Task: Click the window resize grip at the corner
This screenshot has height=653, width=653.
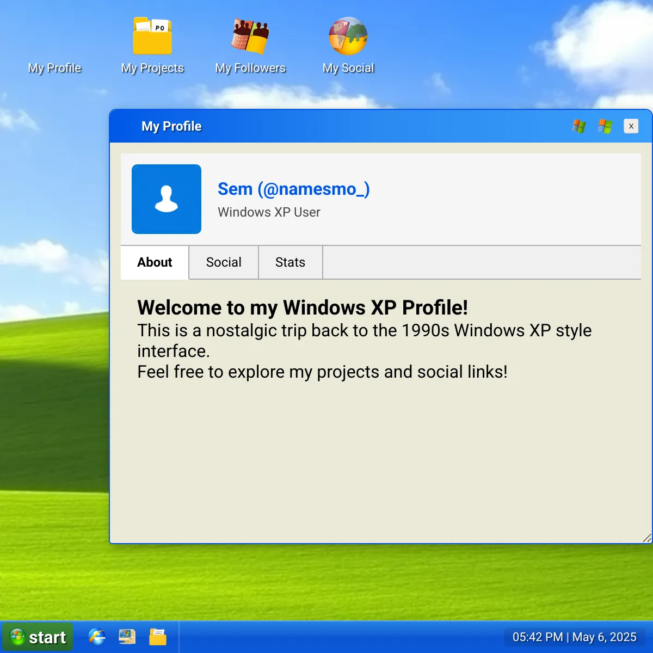Action: pyautogui.click(x=647, y=538)
